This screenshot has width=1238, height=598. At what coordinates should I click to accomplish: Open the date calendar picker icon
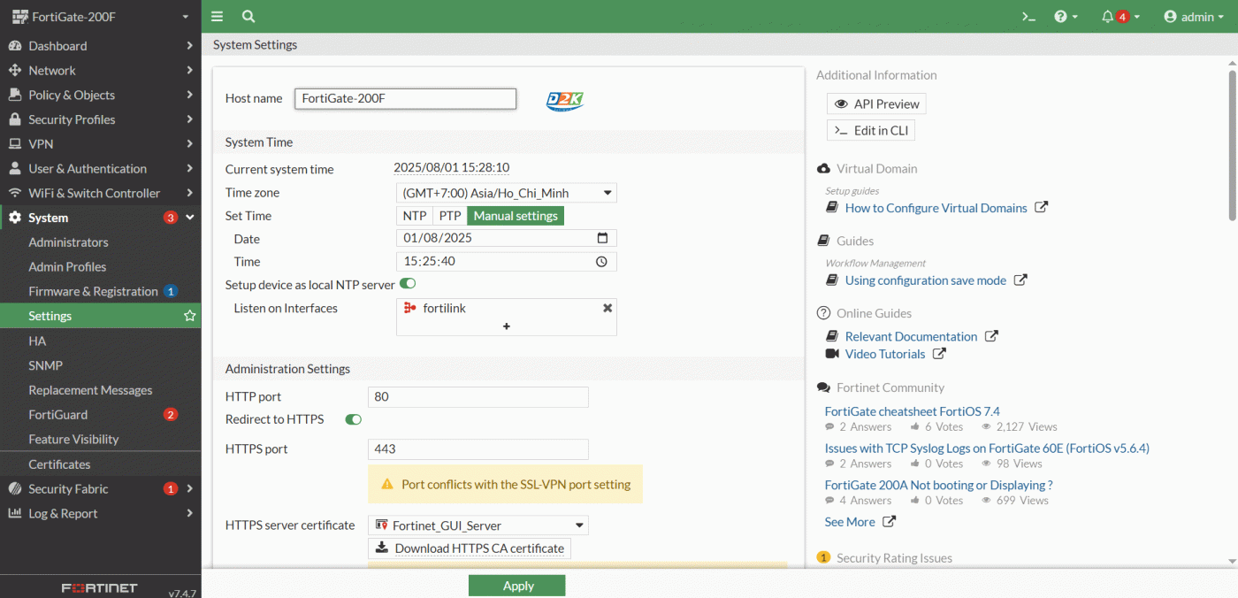pos(602,238)
